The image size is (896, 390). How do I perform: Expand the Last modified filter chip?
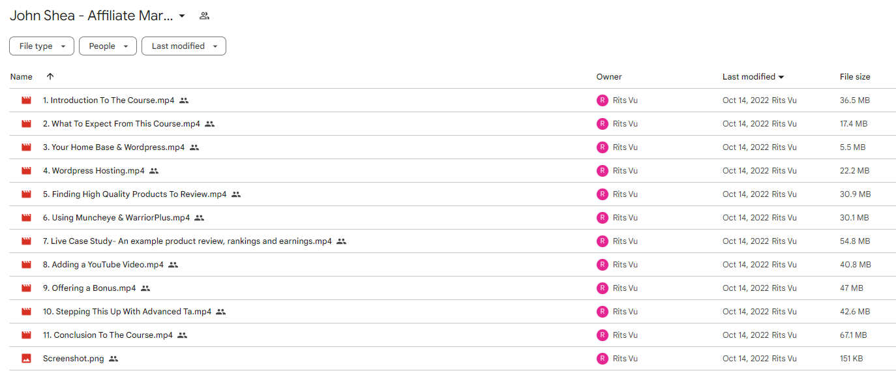click(x=184, y=46)
